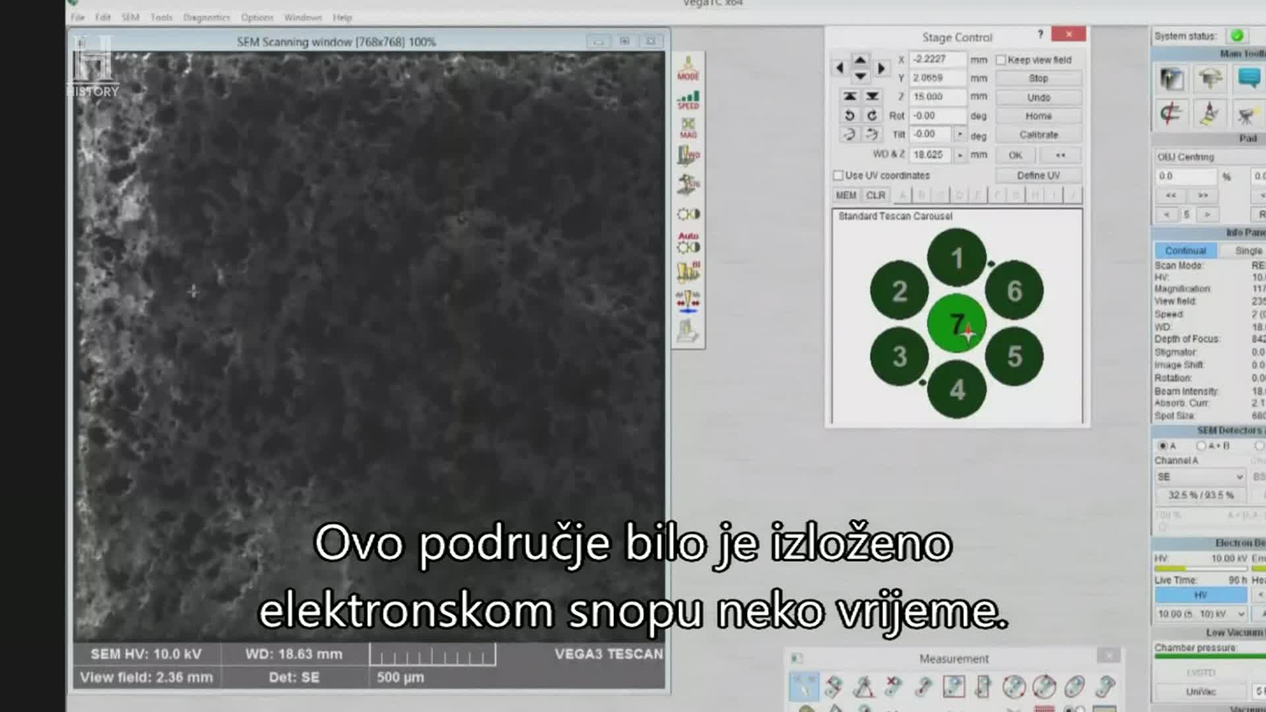Viewport: 1266px width, 712px height.
Task: Click the X coordinate input field
Action: point(936,59)
